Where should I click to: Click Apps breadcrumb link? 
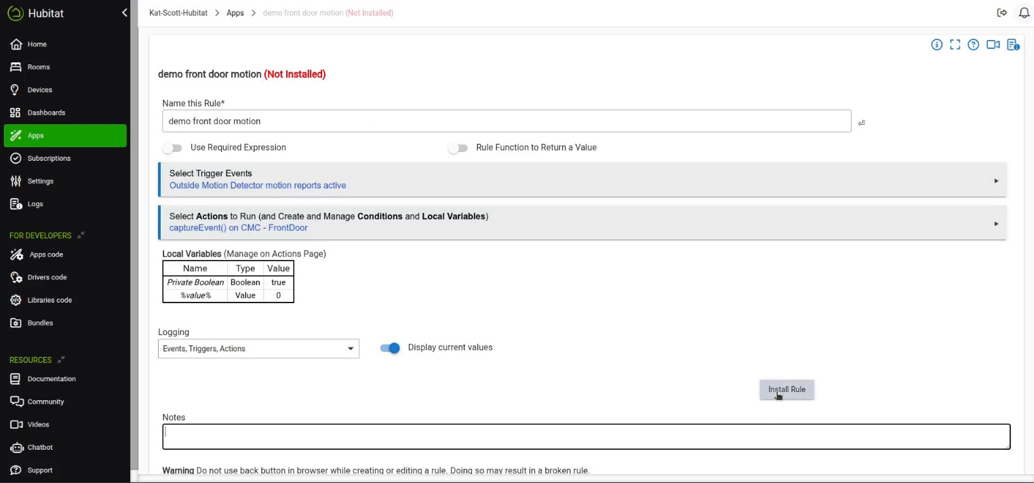coord(235,13)
